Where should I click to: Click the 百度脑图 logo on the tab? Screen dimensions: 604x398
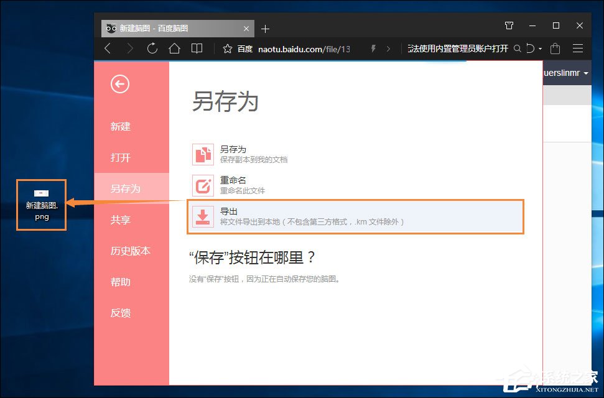(x=111, y=28)
